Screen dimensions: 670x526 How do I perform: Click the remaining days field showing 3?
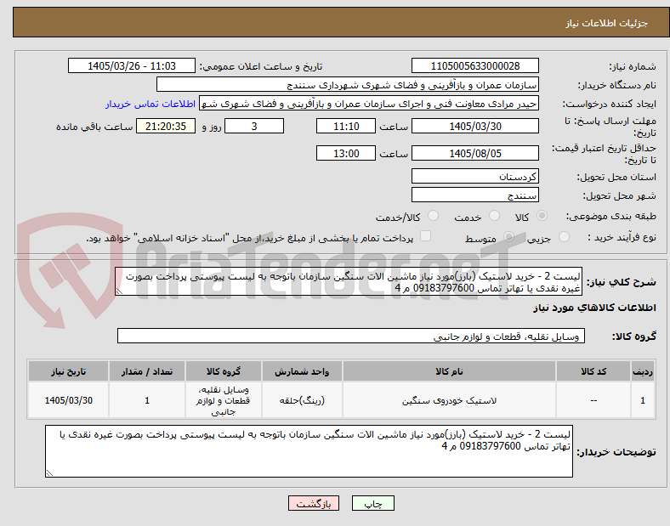tap(254, 126)
